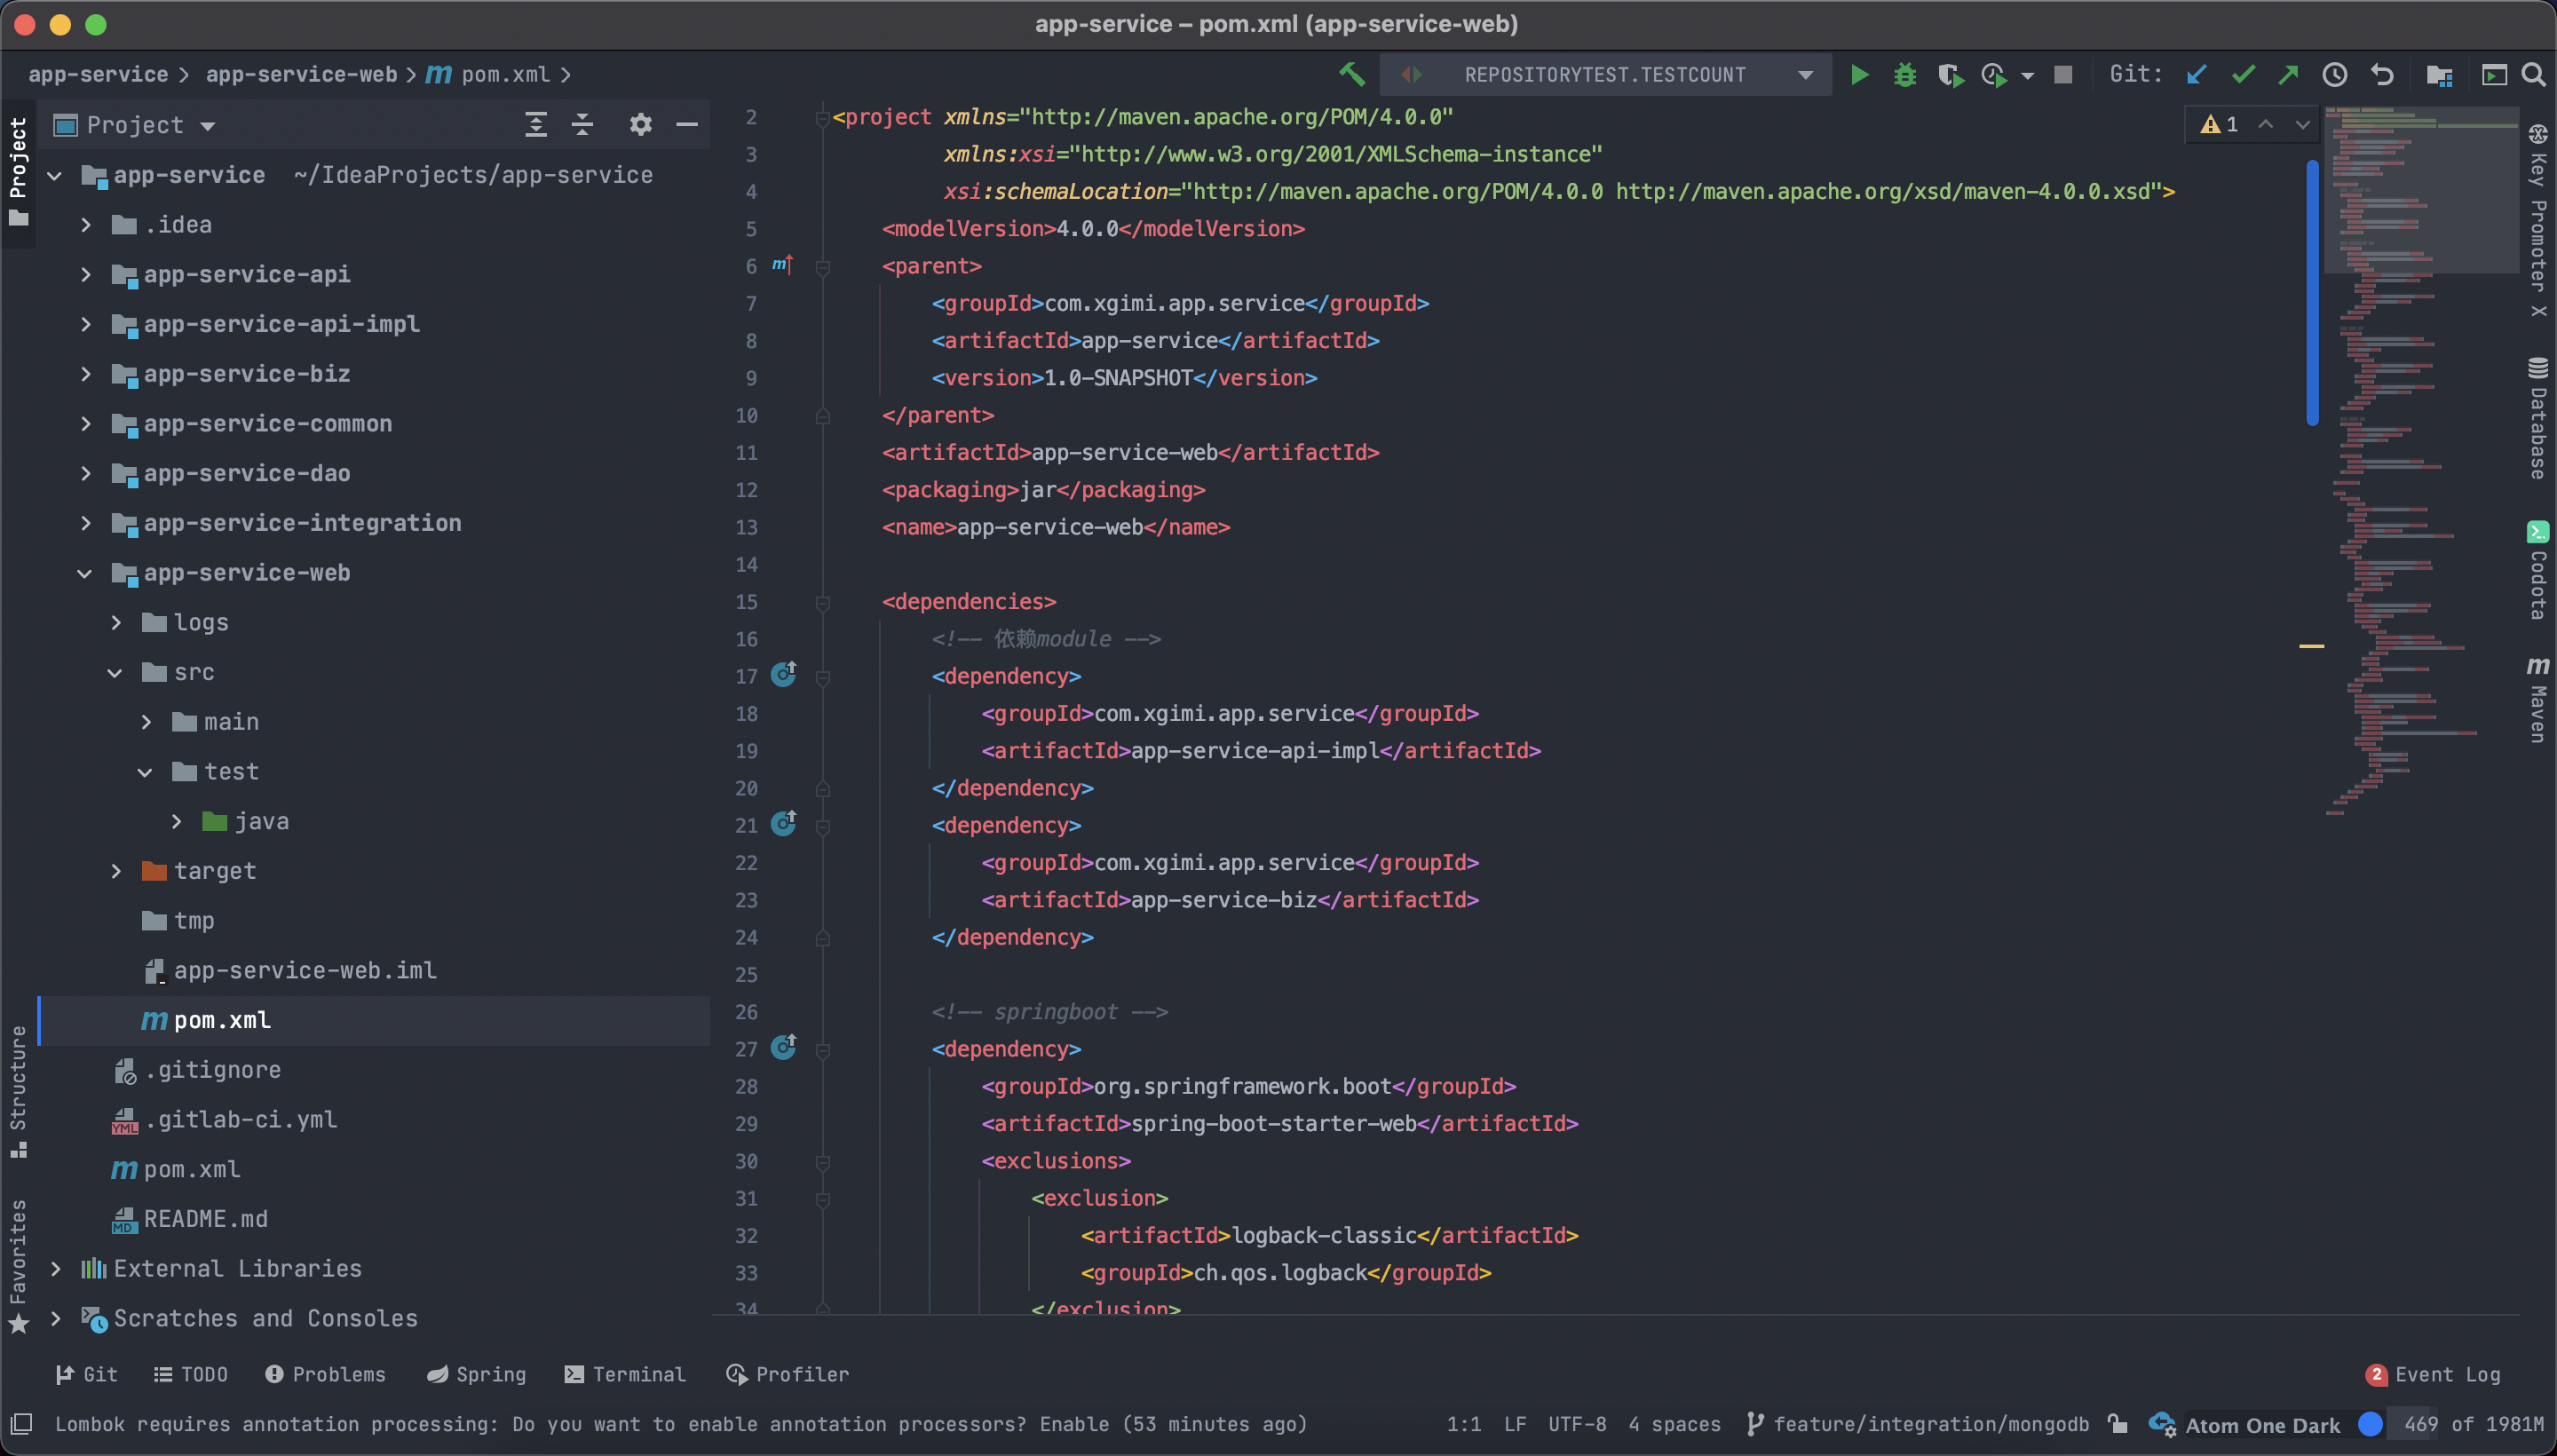
Task: Toggle tool window bars icon at bottom-left
Action: coord(21,1424)
